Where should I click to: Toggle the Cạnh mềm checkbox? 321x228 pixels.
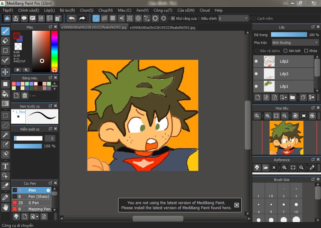(254, 19)
